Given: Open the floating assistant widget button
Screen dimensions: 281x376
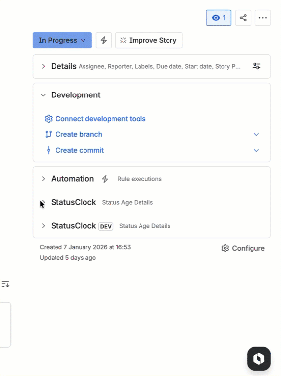Looking at the screenshot, I should [259, 359].
